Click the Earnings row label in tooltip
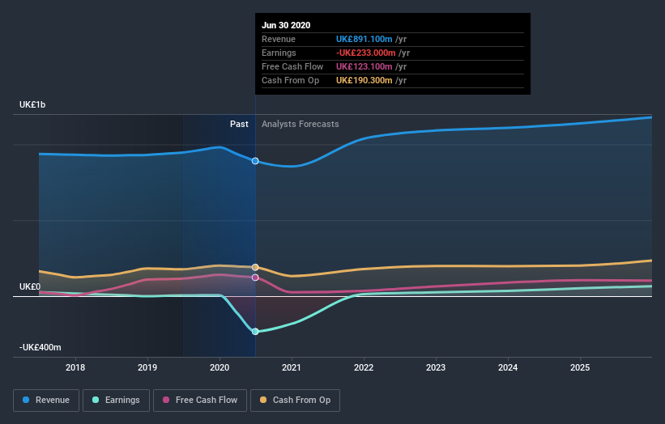Viewport: 665px width, 424px height. click(279, 53)
